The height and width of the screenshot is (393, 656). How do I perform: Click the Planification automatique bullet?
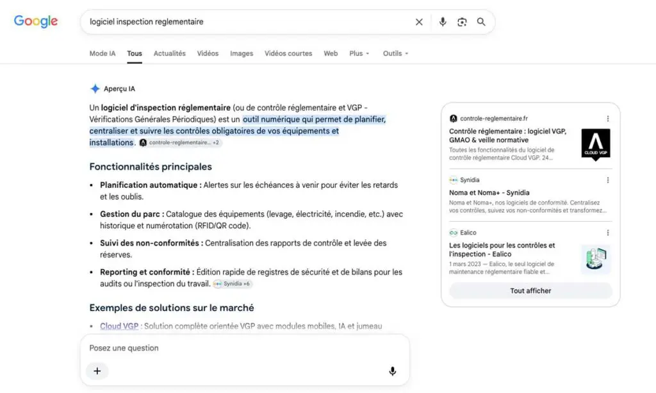click(249, 191)
